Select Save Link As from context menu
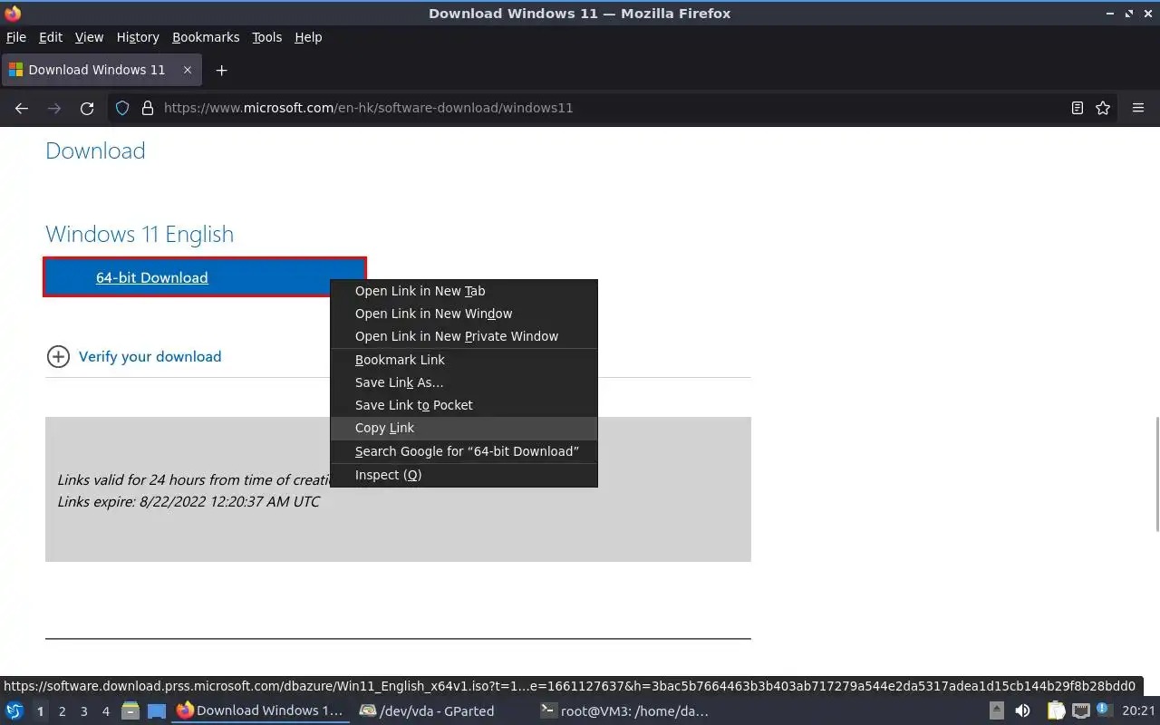The image size is (1160, 725). pyautogui.click(x=464, y=382)
